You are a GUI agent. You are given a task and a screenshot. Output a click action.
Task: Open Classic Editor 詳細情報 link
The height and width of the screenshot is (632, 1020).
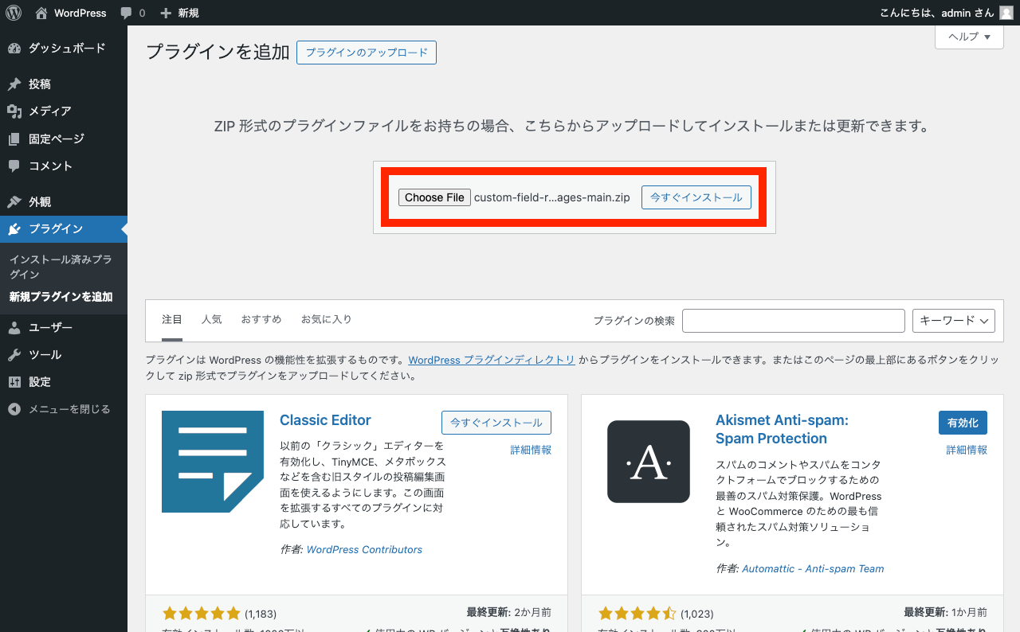pyautogui.click(x=531, y=450)
